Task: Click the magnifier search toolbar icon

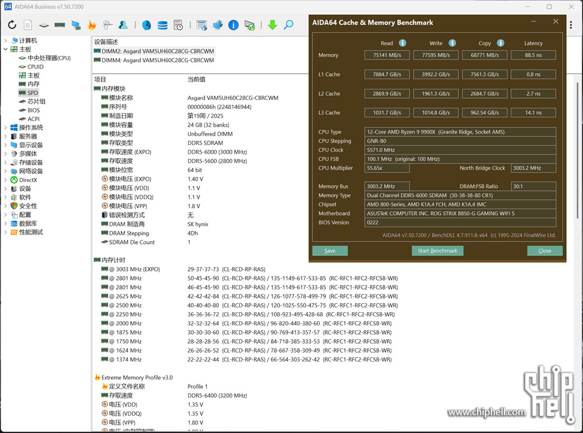Action: [x=289, y=25]
